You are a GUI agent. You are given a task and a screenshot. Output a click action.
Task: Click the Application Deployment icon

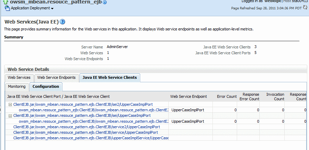point(7,8)
